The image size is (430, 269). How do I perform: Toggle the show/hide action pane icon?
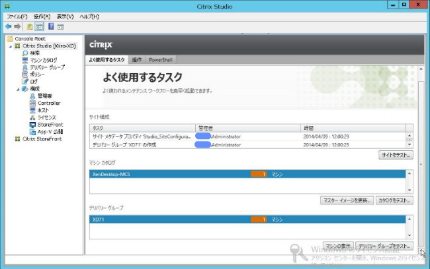61,27
